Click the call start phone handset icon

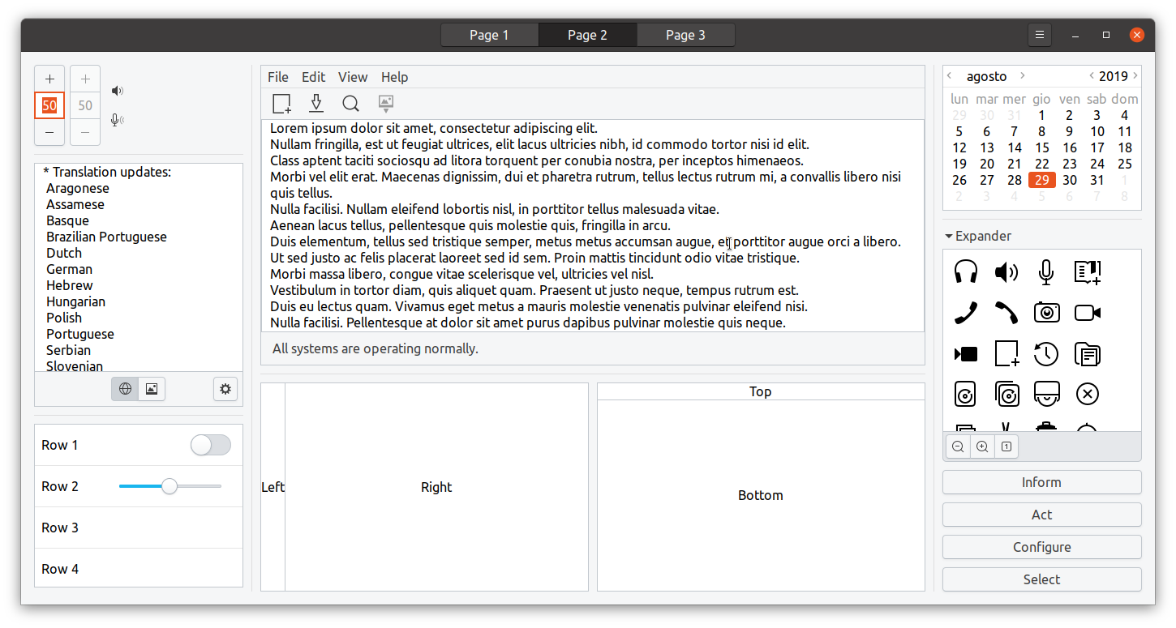[x=966, y=313]
